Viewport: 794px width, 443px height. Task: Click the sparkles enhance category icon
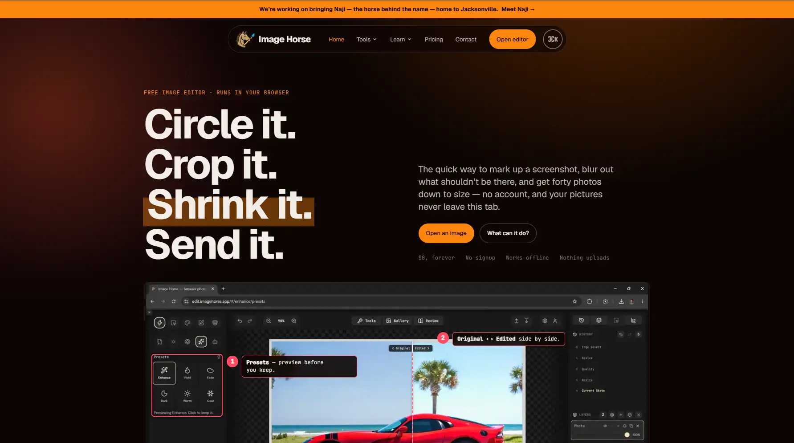pos(201,342)
